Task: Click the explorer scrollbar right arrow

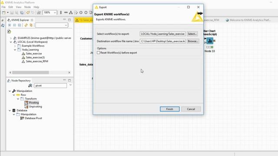Action: 69,72
